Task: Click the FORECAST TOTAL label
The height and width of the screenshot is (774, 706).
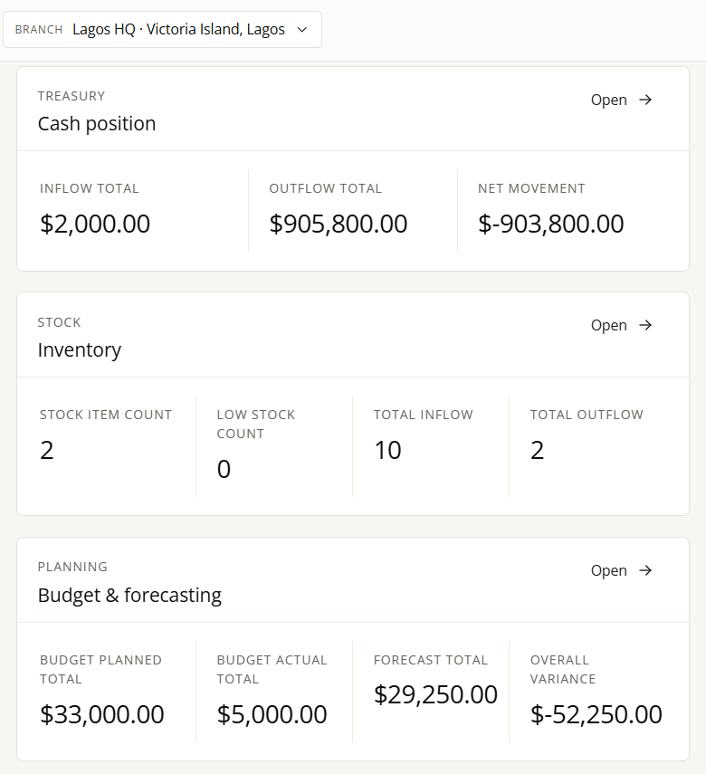Action: (431, 660)
